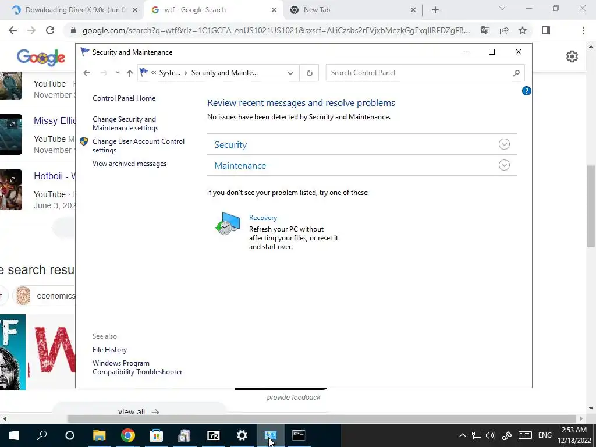Open Change User Account Control settings
The image size is (596, 447).
[x=139, y=146]
